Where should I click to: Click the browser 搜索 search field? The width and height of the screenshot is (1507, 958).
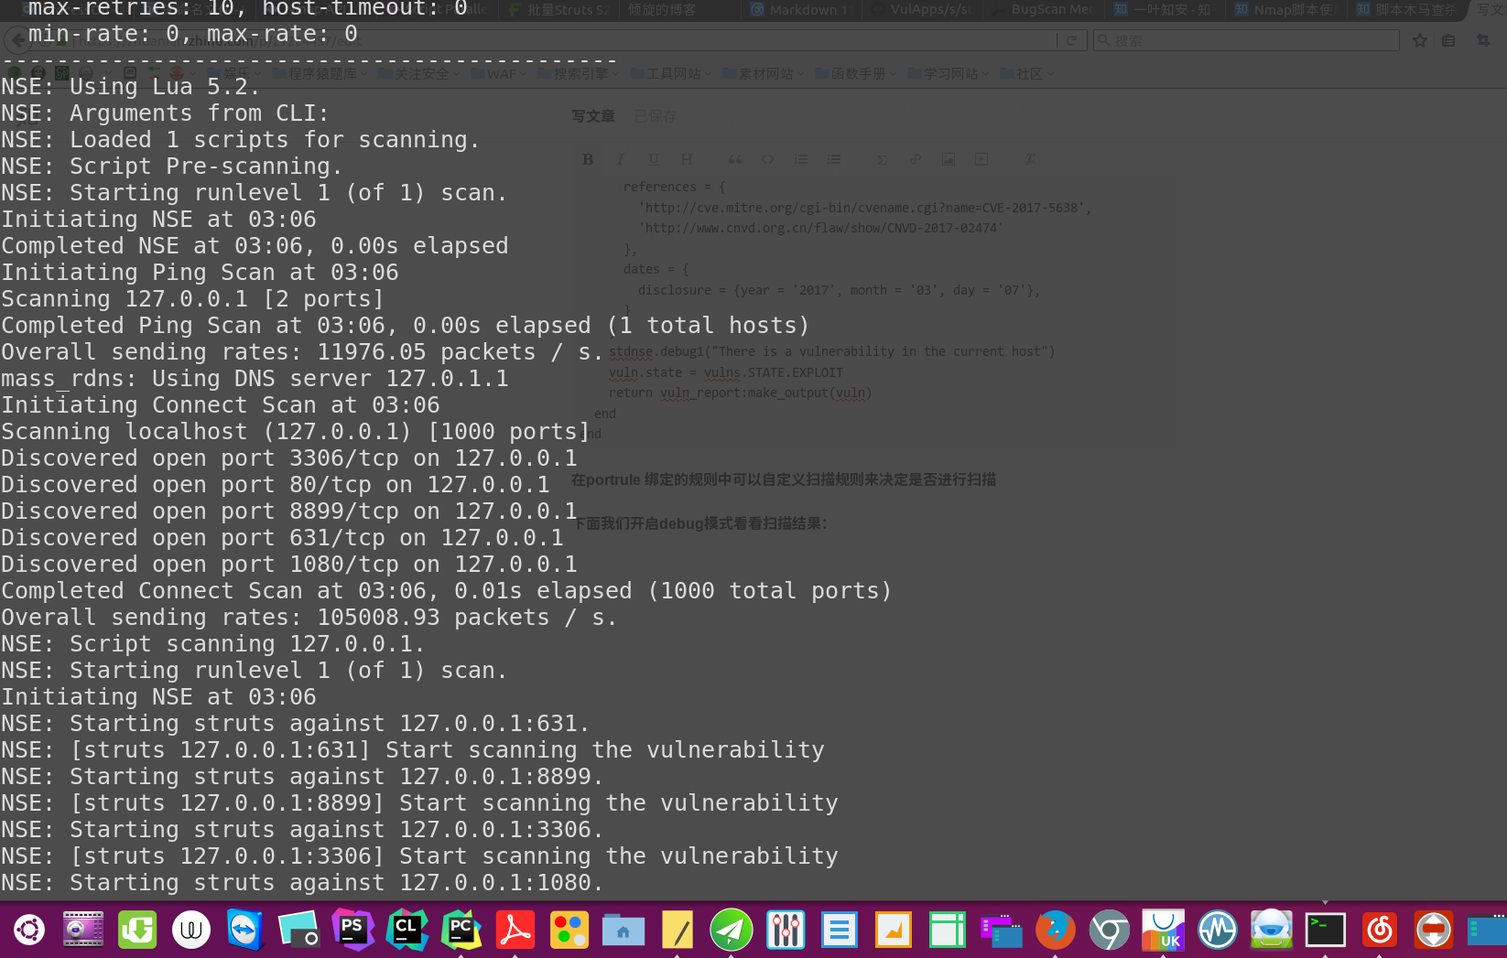click(1246, 40)
